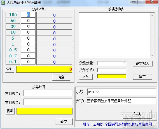The image size is (159, 129).
Task: Minimize the 人民币转换大写计算器 window
Action: click(x=134, y=2)
